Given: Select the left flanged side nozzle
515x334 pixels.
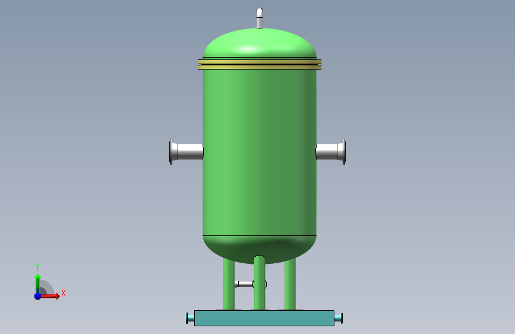Looking at the screenshot, I should pyautogui.click(x=187, y=152).
